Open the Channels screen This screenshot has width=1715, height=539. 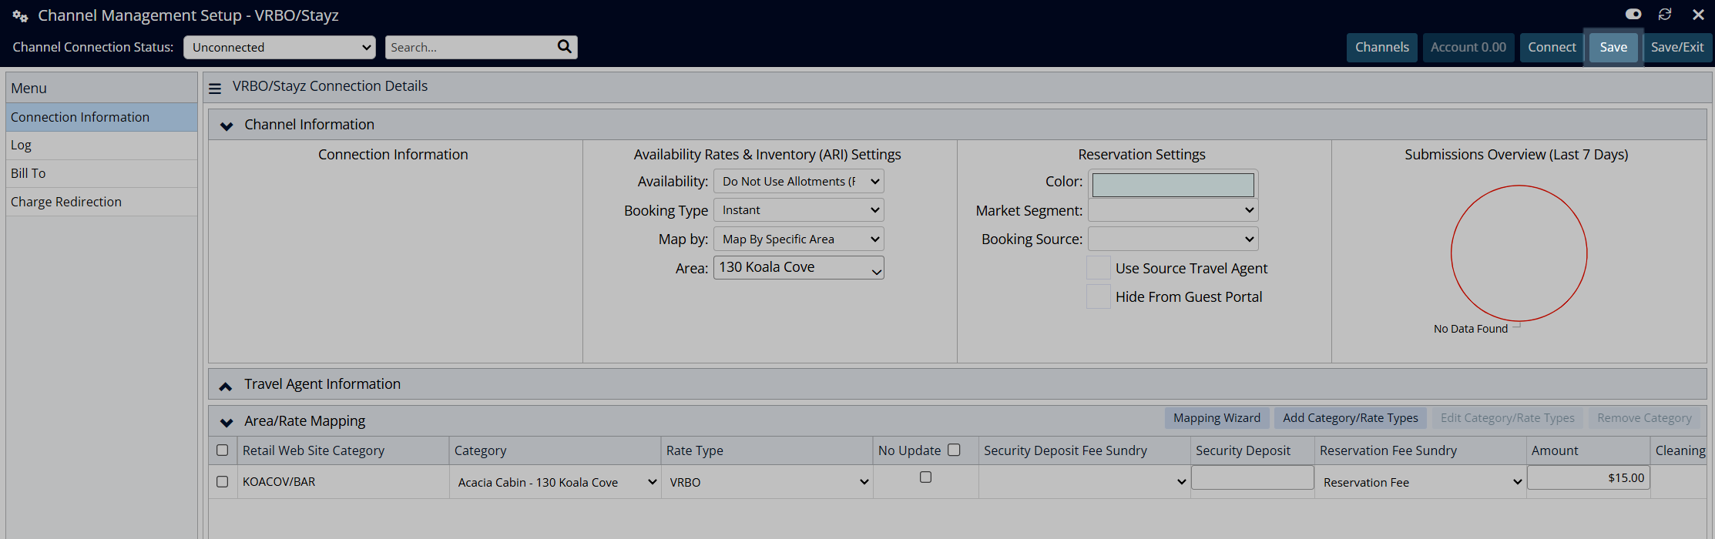click(1381, 47)
